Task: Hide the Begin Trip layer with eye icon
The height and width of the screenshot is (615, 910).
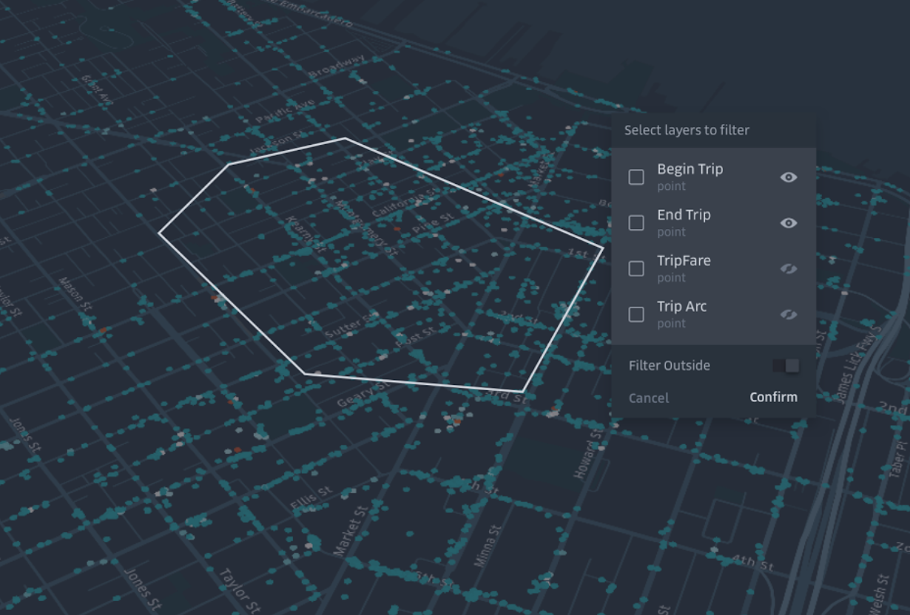Action: 789,177
